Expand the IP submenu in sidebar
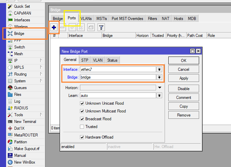Screen dimensions: 231x167 41,61
